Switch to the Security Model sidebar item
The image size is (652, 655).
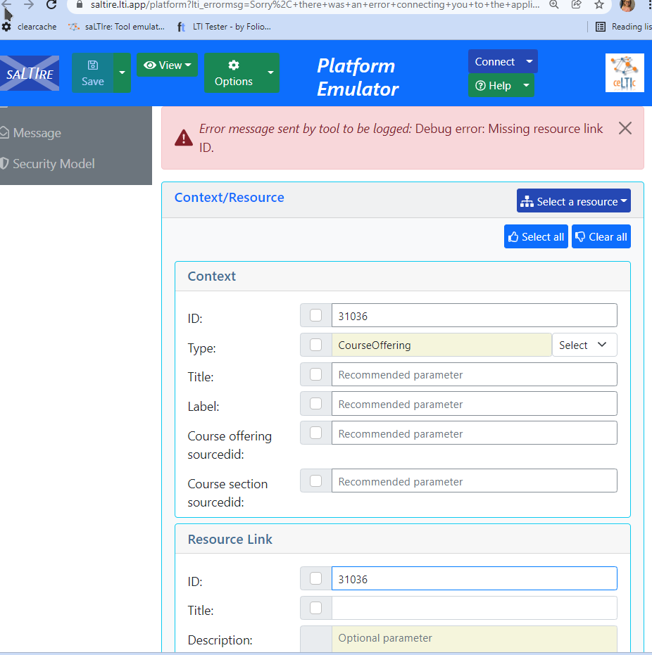54,164
